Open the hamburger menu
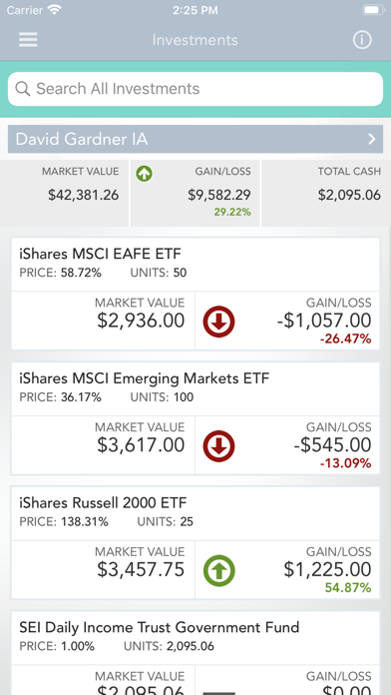The width and height of the screenshot is (391, 695). (28, 40)
